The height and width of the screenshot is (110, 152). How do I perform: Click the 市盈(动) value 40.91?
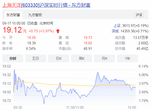(x=88, y=48)
